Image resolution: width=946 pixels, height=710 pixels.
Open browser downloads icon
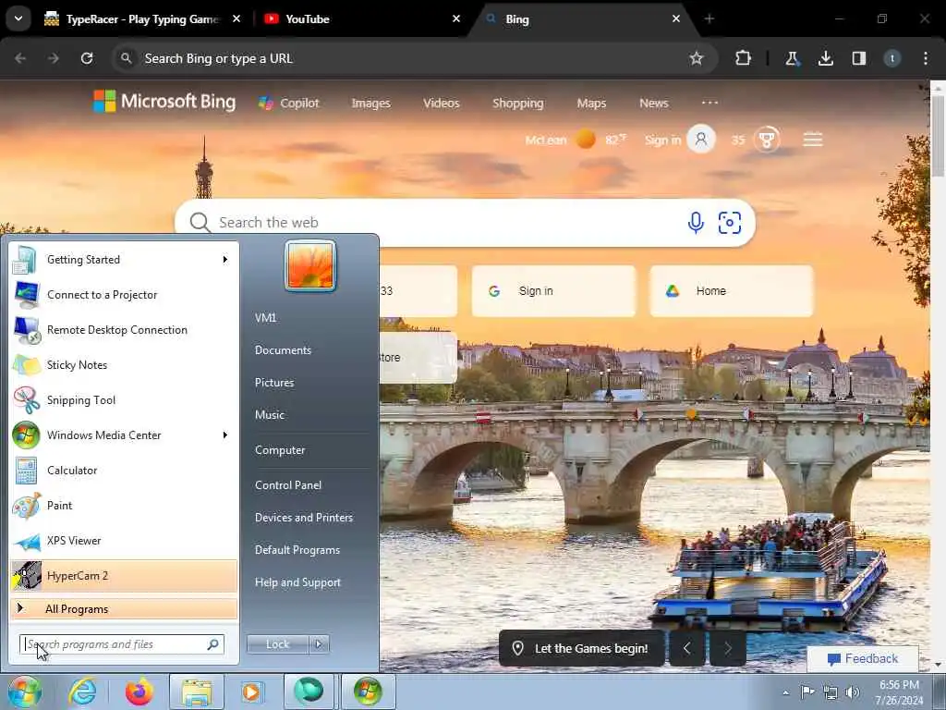pos(825,58)
